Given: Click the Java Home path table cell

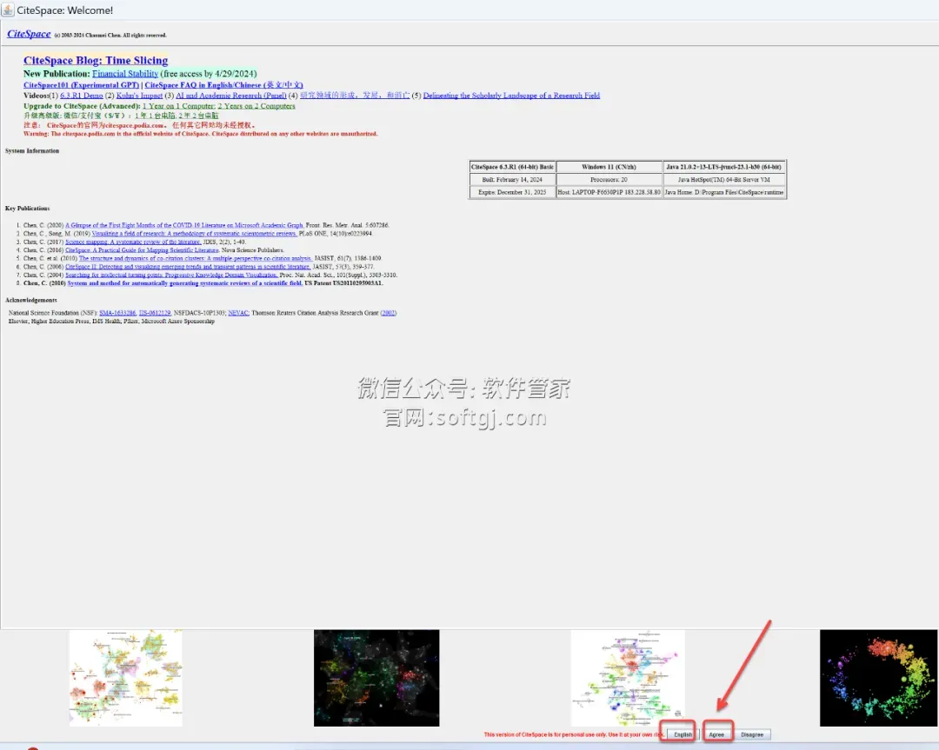Looking at the screenshot, I should click(724, 192).
